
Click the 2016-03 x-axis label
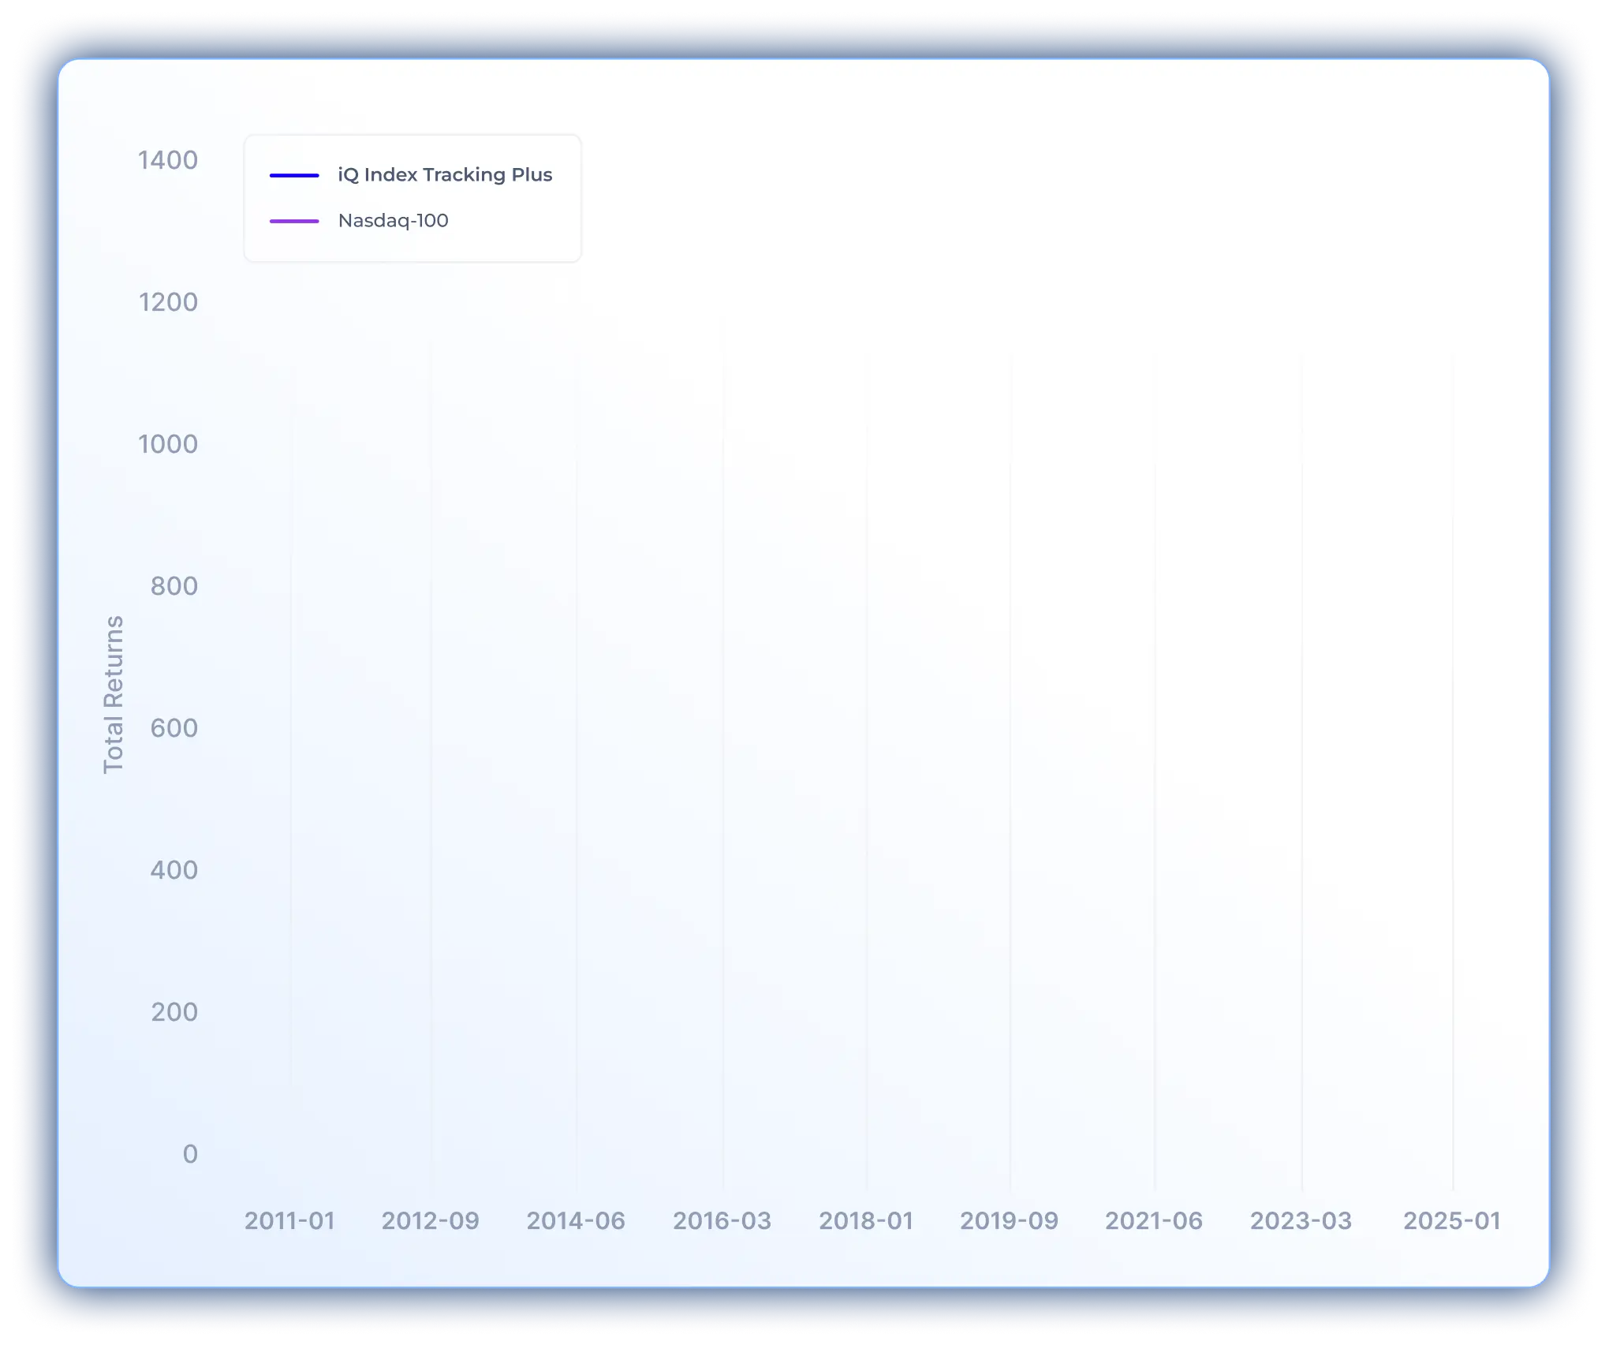point(722,1220)
